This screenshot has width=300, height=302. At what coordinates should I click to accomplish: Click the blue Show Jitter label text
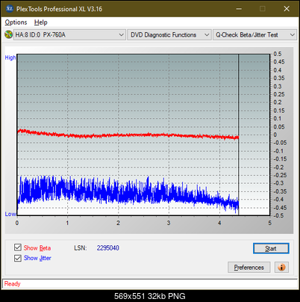click(x=37, y=258)
